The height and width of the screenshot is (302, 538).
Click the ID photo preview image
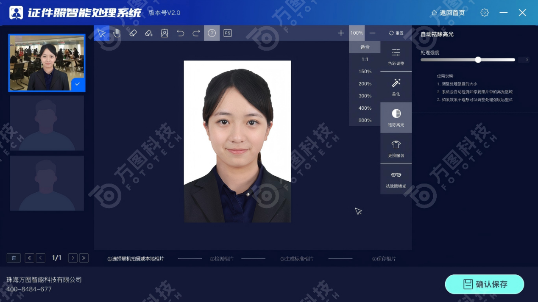(237, 141)
